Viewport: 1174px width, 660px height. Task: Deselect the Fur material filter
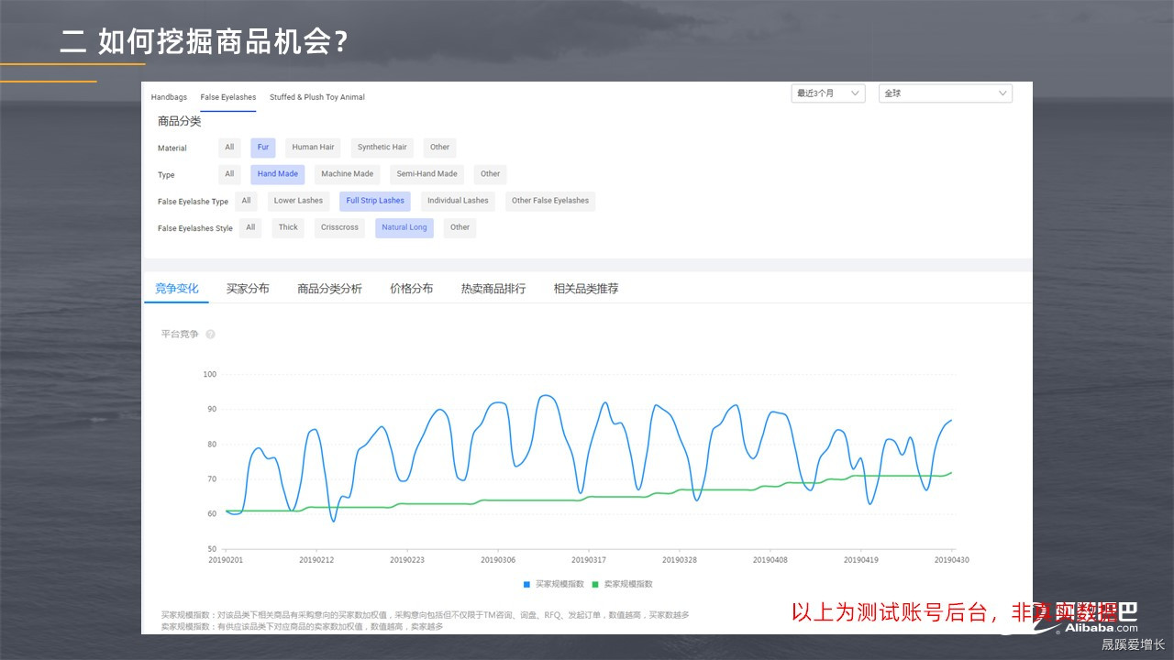tap(262, 147)
